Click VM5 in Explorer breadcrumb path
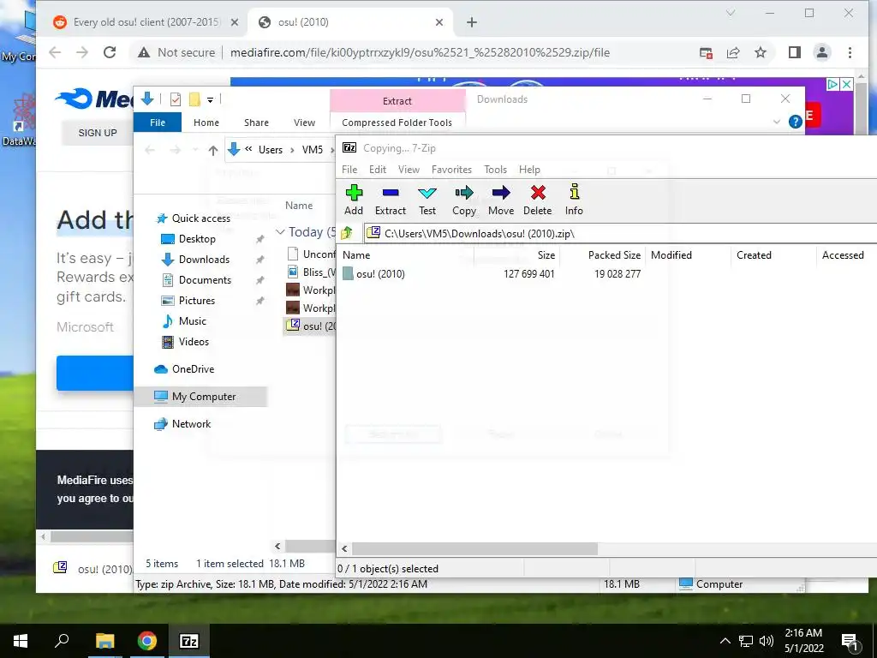This screenshot has width=877, height=658. (312, 150)
